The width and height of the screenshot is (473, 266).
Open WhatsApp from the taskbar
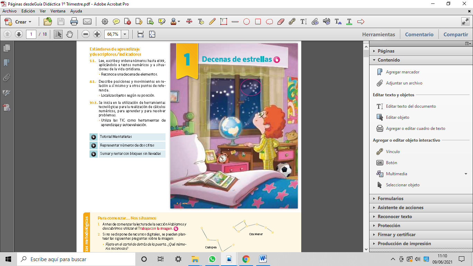212,259
